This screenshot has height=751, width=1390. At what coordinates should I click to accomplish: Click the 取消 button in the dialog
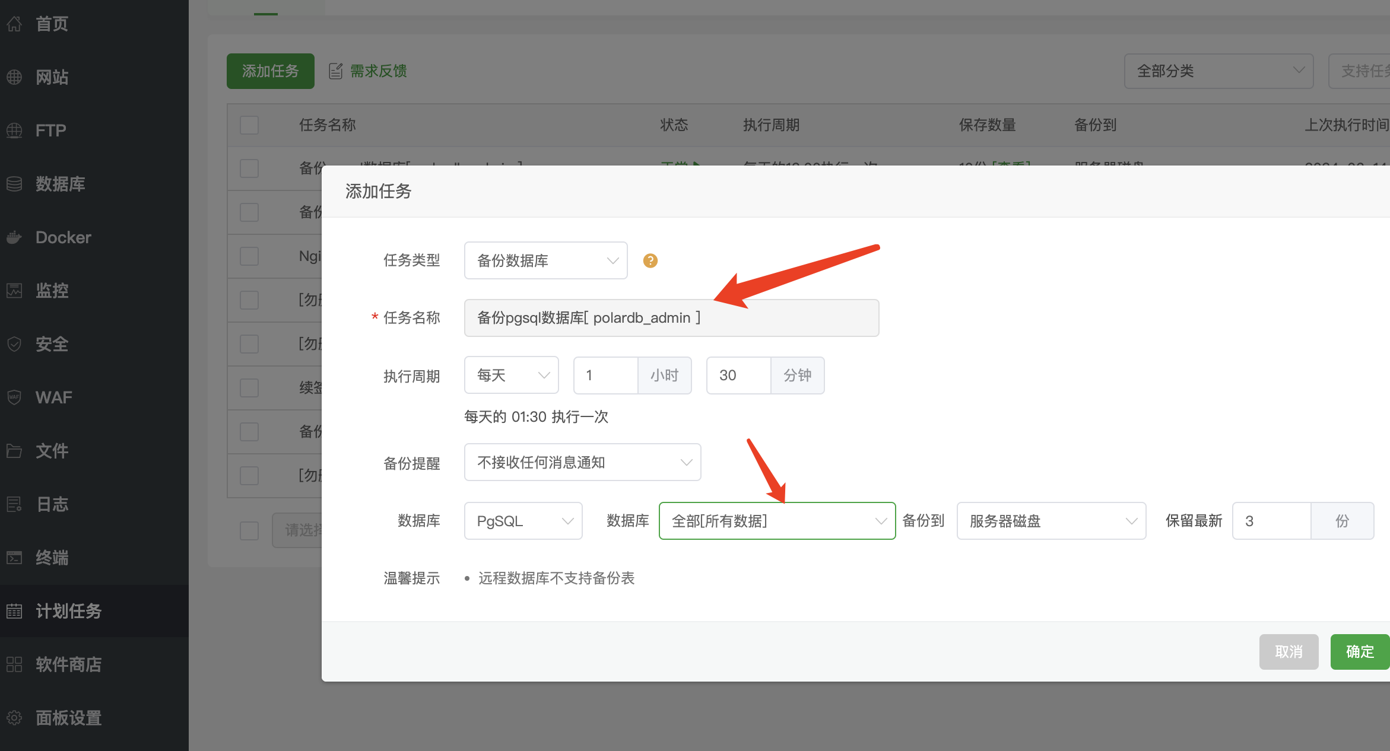[1289, 652]
